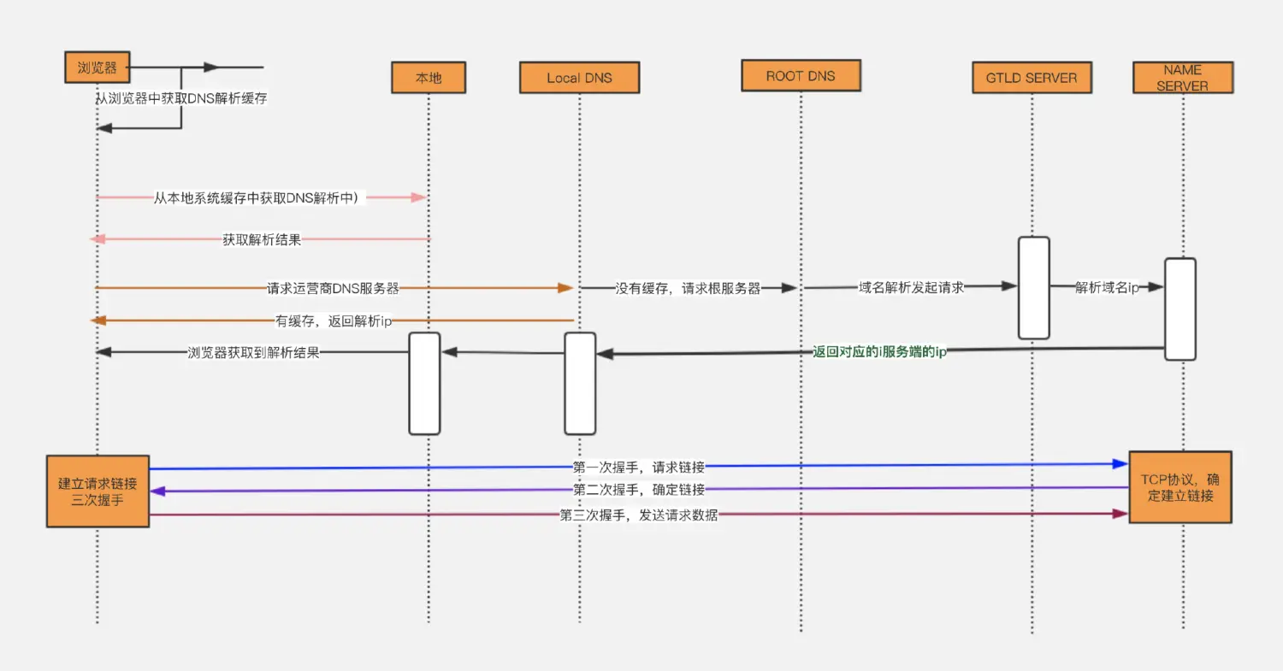Screen dimensions: 1283x671
Task: Click the activation bar under GTLD SERVER
Action: coord(1033,288)
